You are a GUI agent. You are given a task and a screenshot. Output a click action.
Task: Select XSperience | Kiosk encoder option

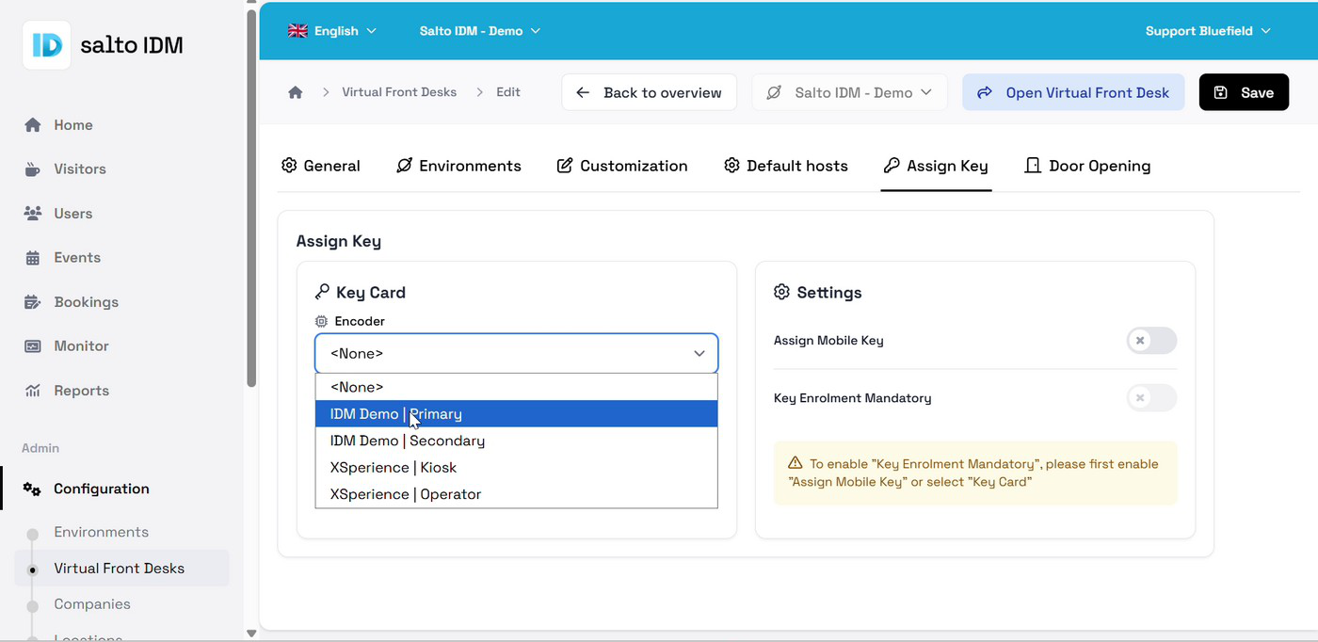516,468
